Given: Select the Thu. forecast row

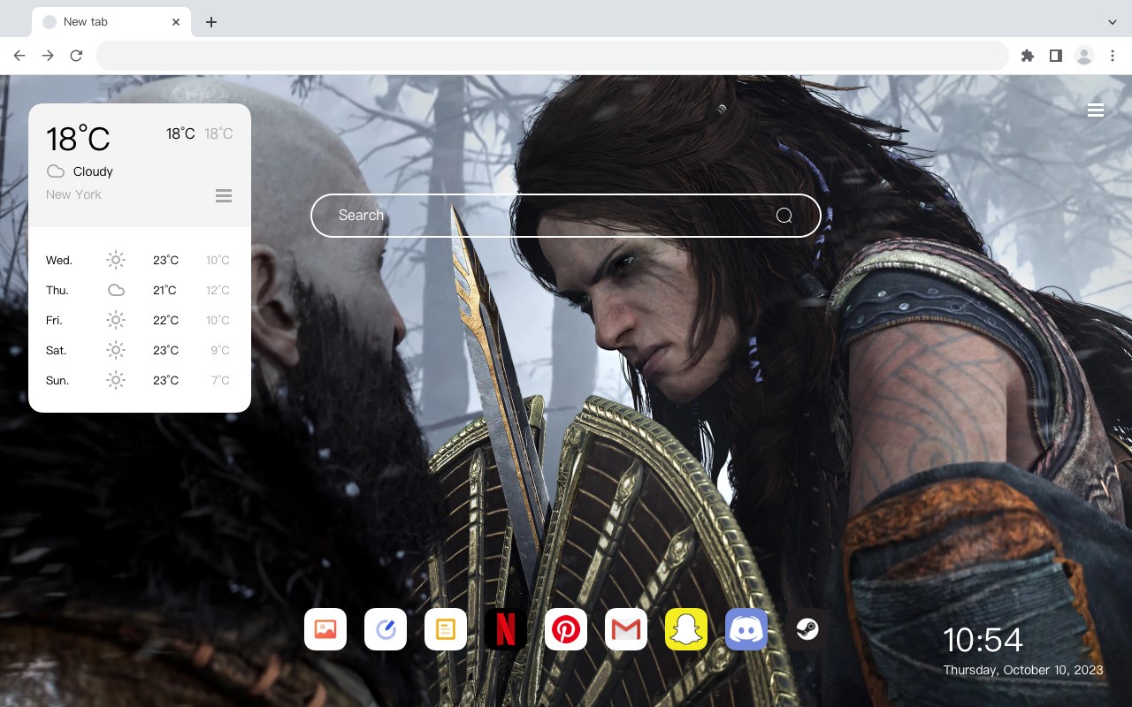Looking at the screenshot, I should point(140,290).
